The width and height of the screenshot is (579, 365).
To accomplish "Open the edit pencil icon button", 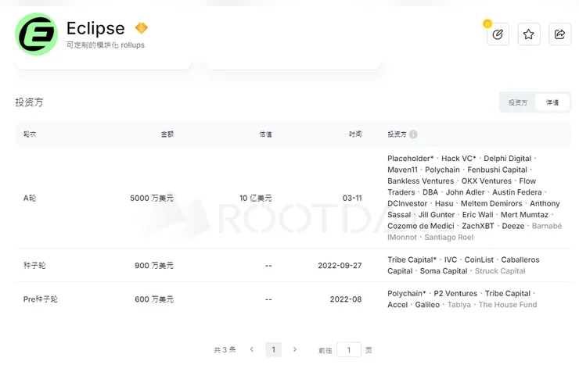I will point(498,34).
